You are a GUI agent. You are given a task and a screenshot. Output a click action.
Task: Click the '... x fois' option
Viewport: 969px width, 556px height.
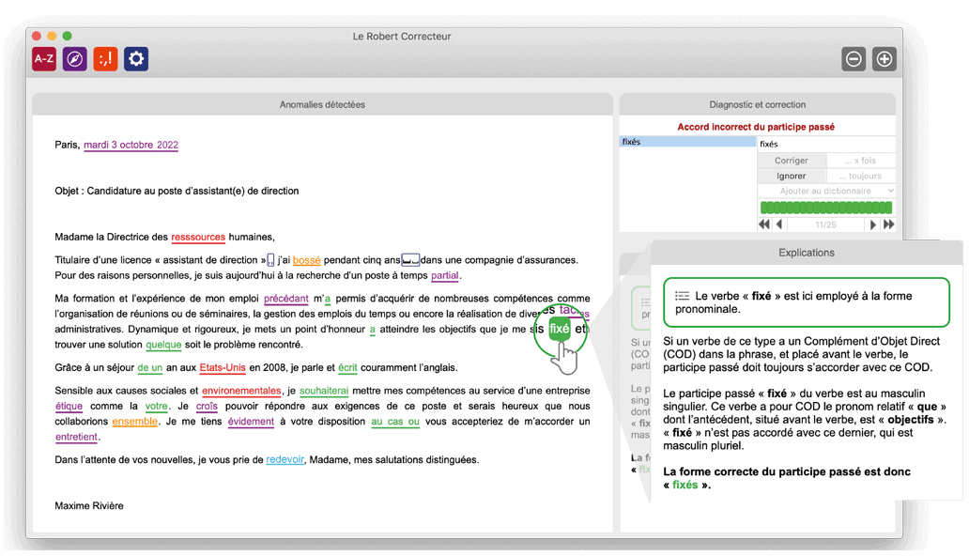861,161
